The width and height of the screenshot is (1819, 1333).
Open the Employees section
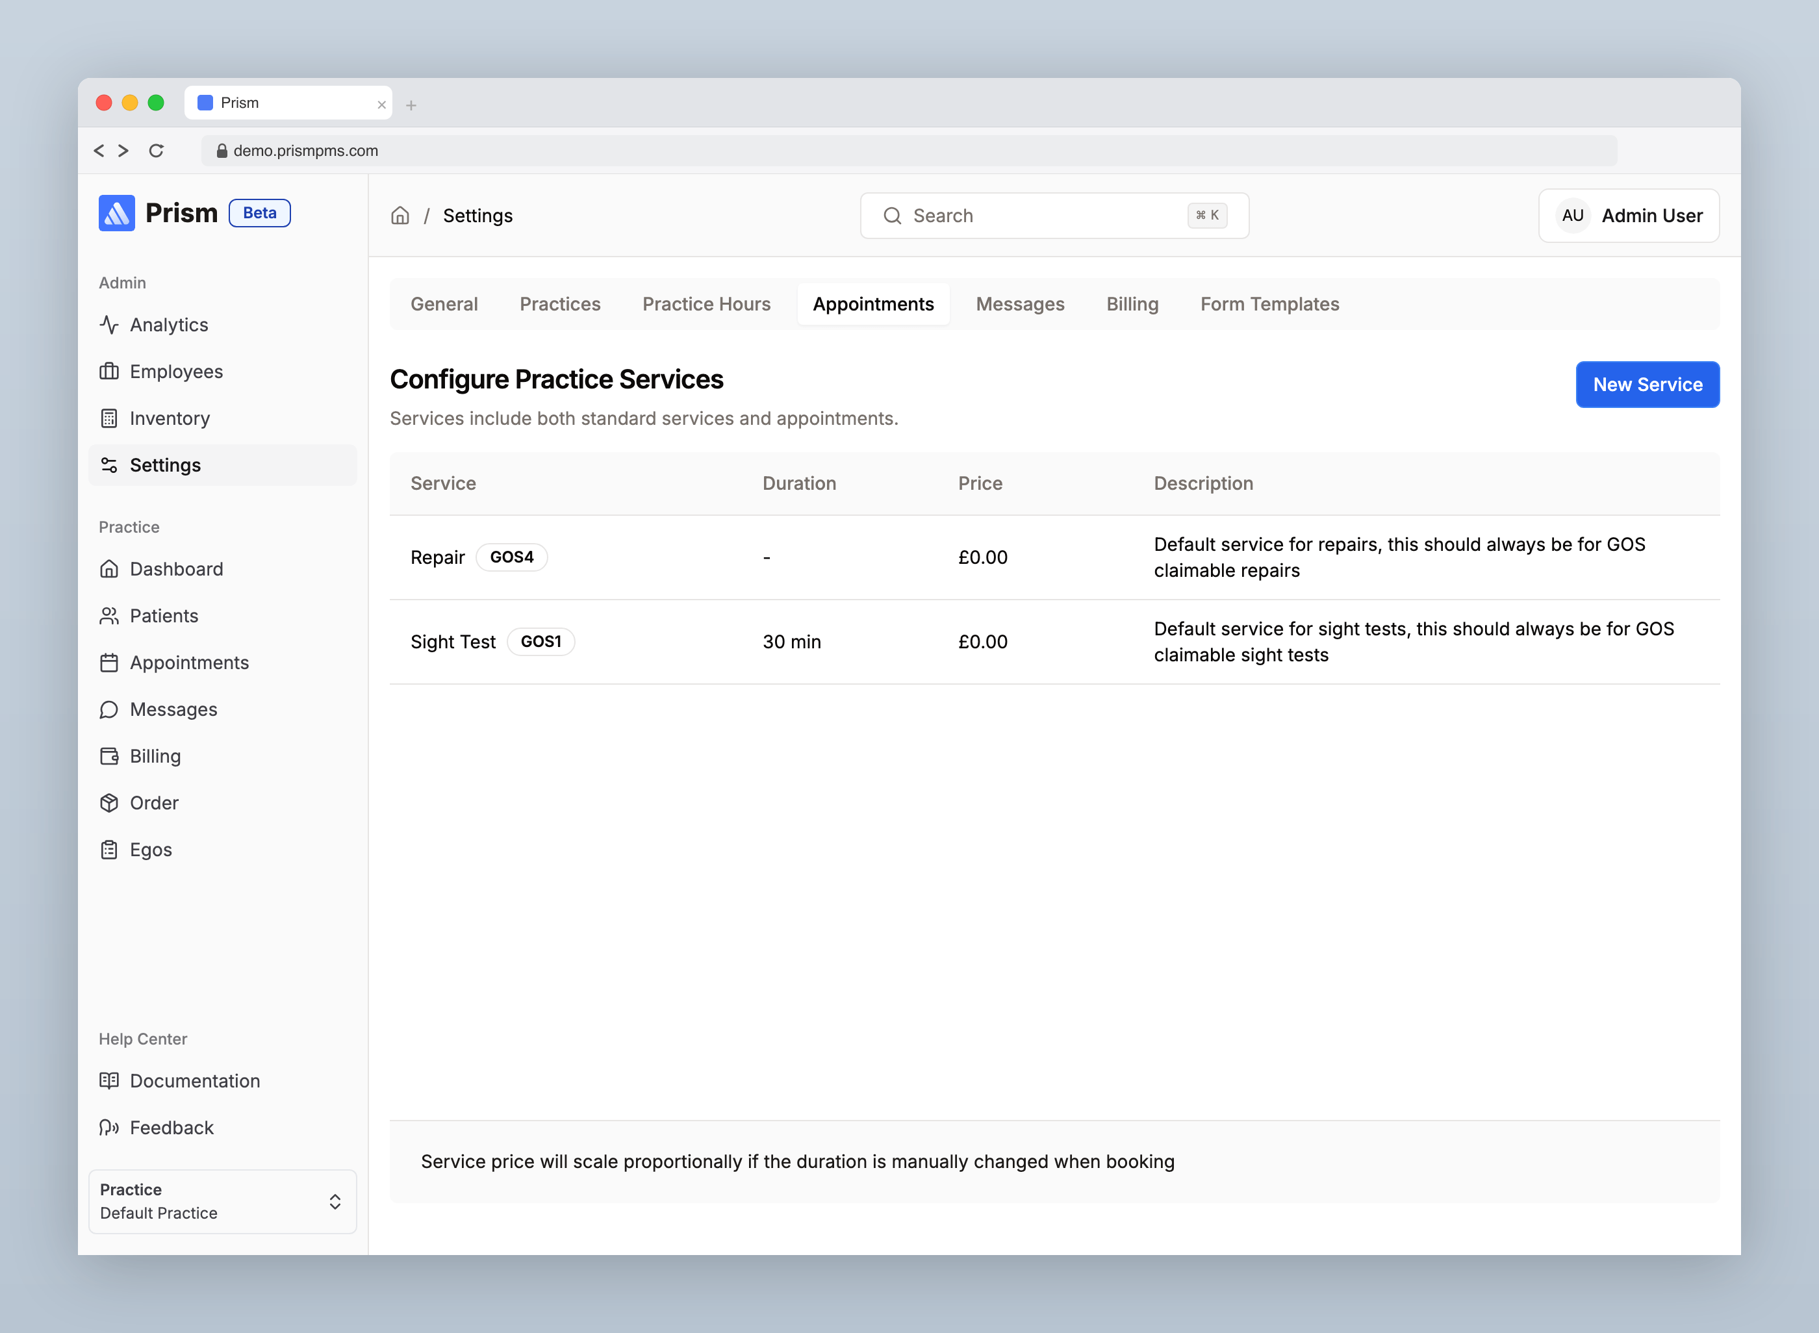click(176, 371)
